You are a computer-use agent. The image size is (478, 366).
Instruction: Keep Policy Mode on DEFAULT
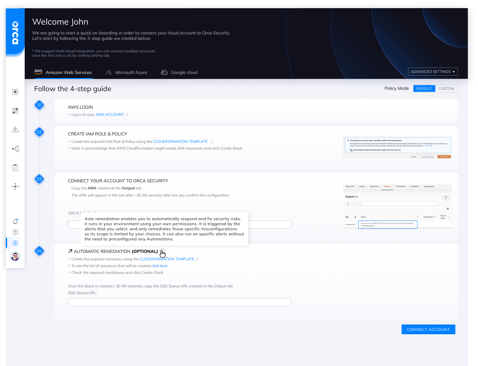point(424,88)
